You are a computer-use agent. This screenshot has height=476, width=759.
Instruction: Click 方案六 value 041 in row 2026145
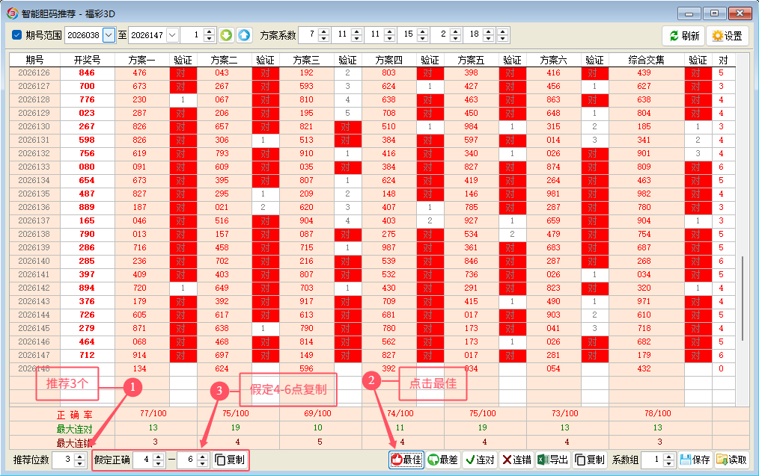click(x=553, y=328)
